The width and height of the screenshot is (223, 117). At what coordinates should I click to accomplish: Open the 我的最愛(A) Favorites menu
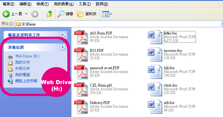point(64,4)
